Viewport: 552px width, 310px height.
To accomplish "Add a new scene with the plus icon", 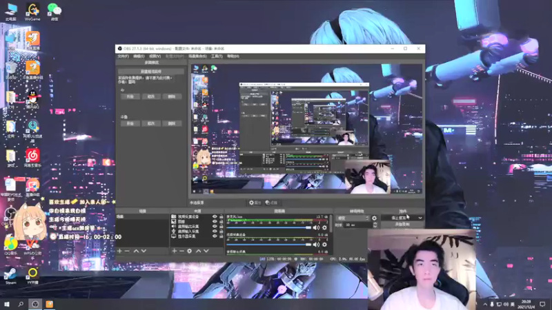I will [x=119, y=251].
